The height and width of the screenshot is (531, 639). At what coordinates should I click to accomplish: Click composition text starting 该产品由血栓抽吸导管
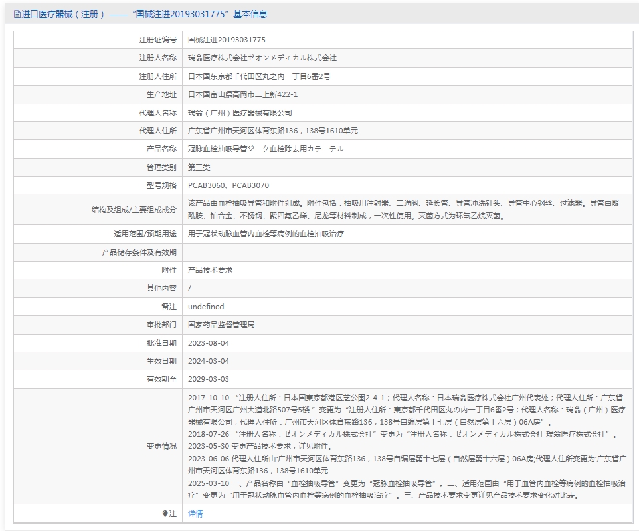click(403, 209)
